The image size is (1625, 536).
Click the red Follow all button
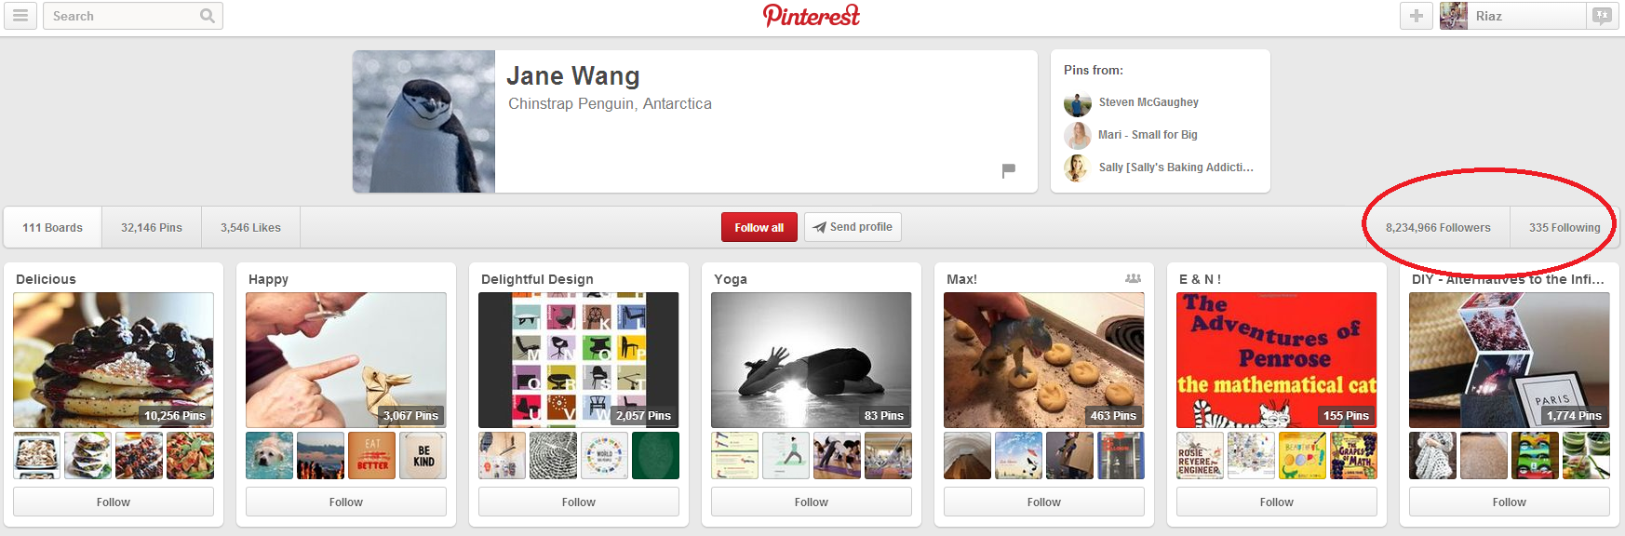[x=759, y=227]
